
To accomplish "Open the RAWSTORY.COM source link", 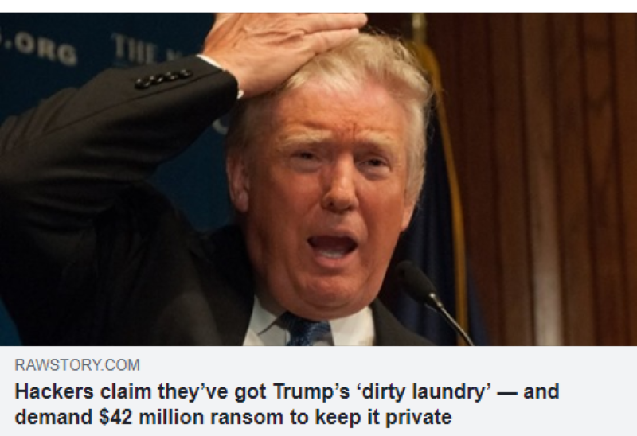I will (77, 364).
